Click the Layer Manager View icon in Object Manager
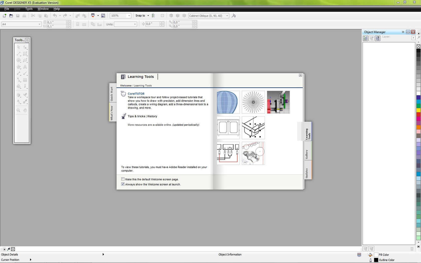Viewport: 421px width, 263px height. pyautogui.click(x=378, y=38)
